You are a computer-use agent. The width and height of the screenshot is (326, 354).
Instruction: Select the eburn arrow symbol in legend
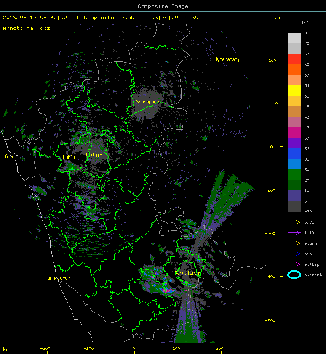coord(294,243)
